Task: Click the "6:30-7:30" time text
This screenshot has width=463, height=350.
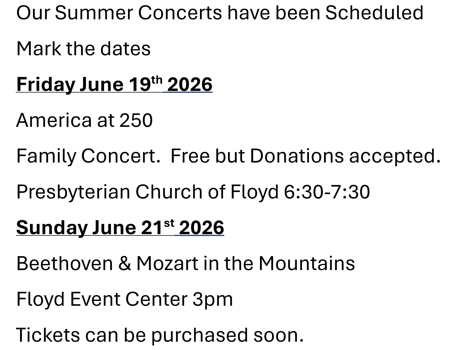Action: [x=327, y=192]
